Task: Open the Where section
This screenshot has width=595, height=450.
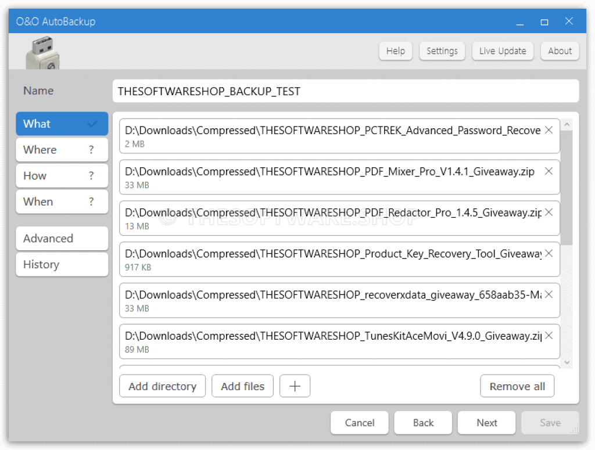Action: pos(62,150)
